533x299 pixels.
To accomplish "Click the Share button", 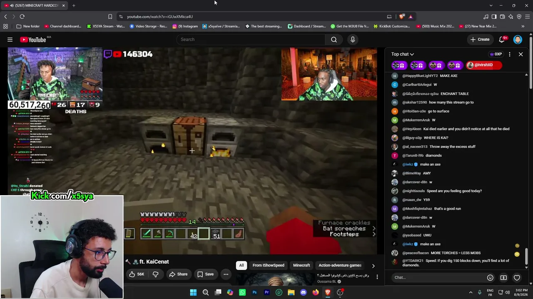I will pyautogui.click(x=178, y=274).
